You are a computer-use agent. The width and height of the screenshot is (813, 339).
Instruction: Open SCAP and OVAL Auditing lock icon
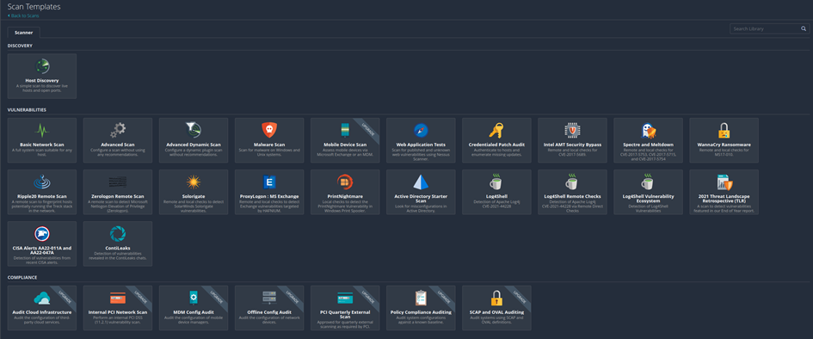[496, 298]
